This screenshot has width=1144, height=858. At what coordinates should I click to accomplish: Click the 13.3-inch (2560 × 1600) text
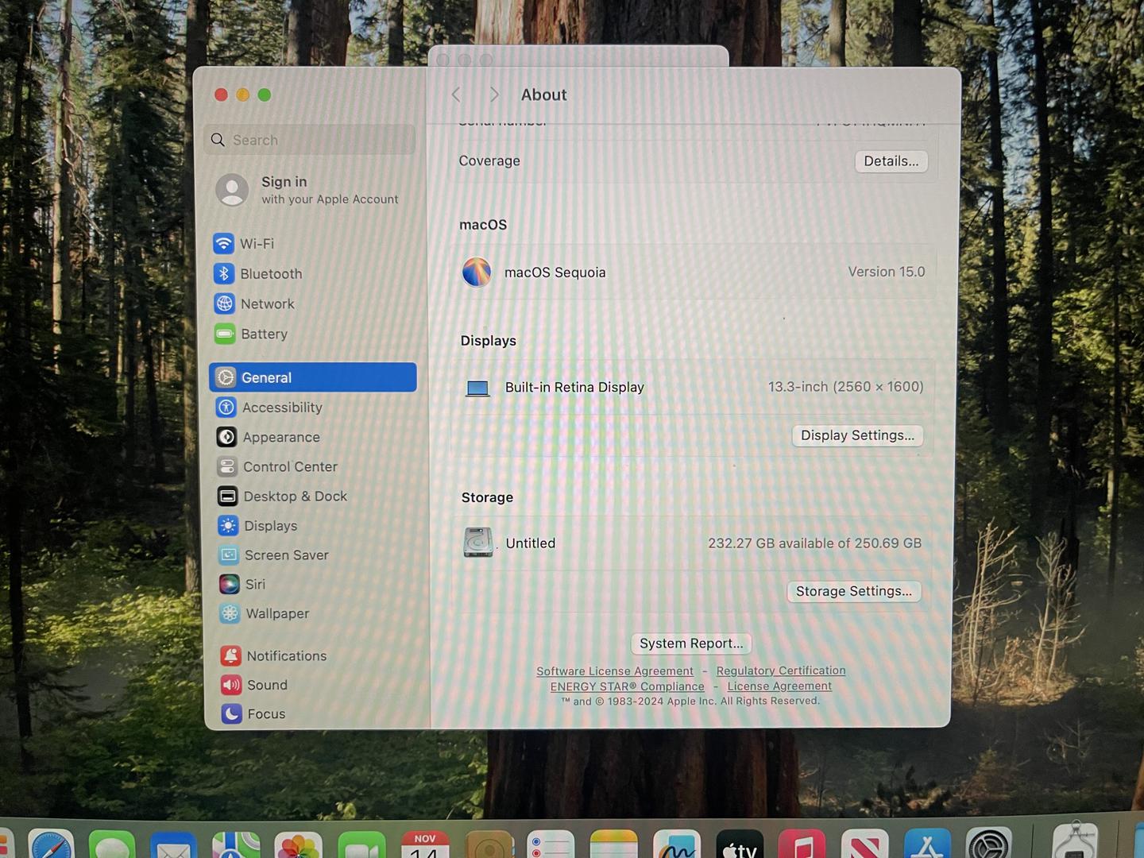(845, 387)
